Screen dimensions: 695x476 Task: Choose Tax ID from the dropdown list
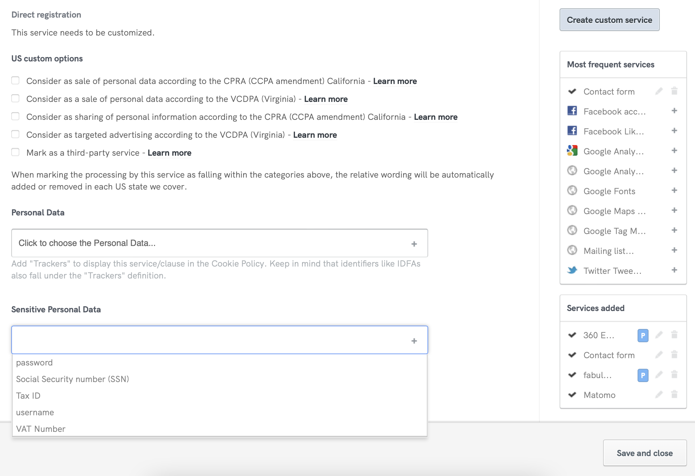(28, 396)
